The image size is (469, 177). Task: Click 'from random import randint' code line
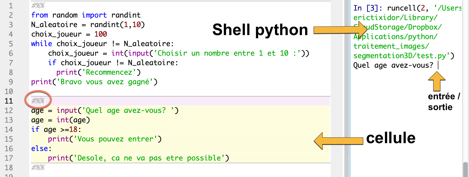pos(86,15)
